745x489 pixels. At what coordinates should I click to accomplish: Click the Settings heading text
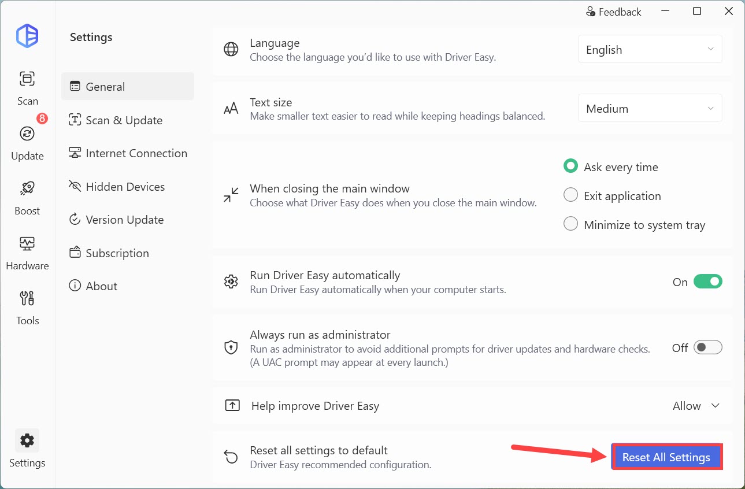91,37
